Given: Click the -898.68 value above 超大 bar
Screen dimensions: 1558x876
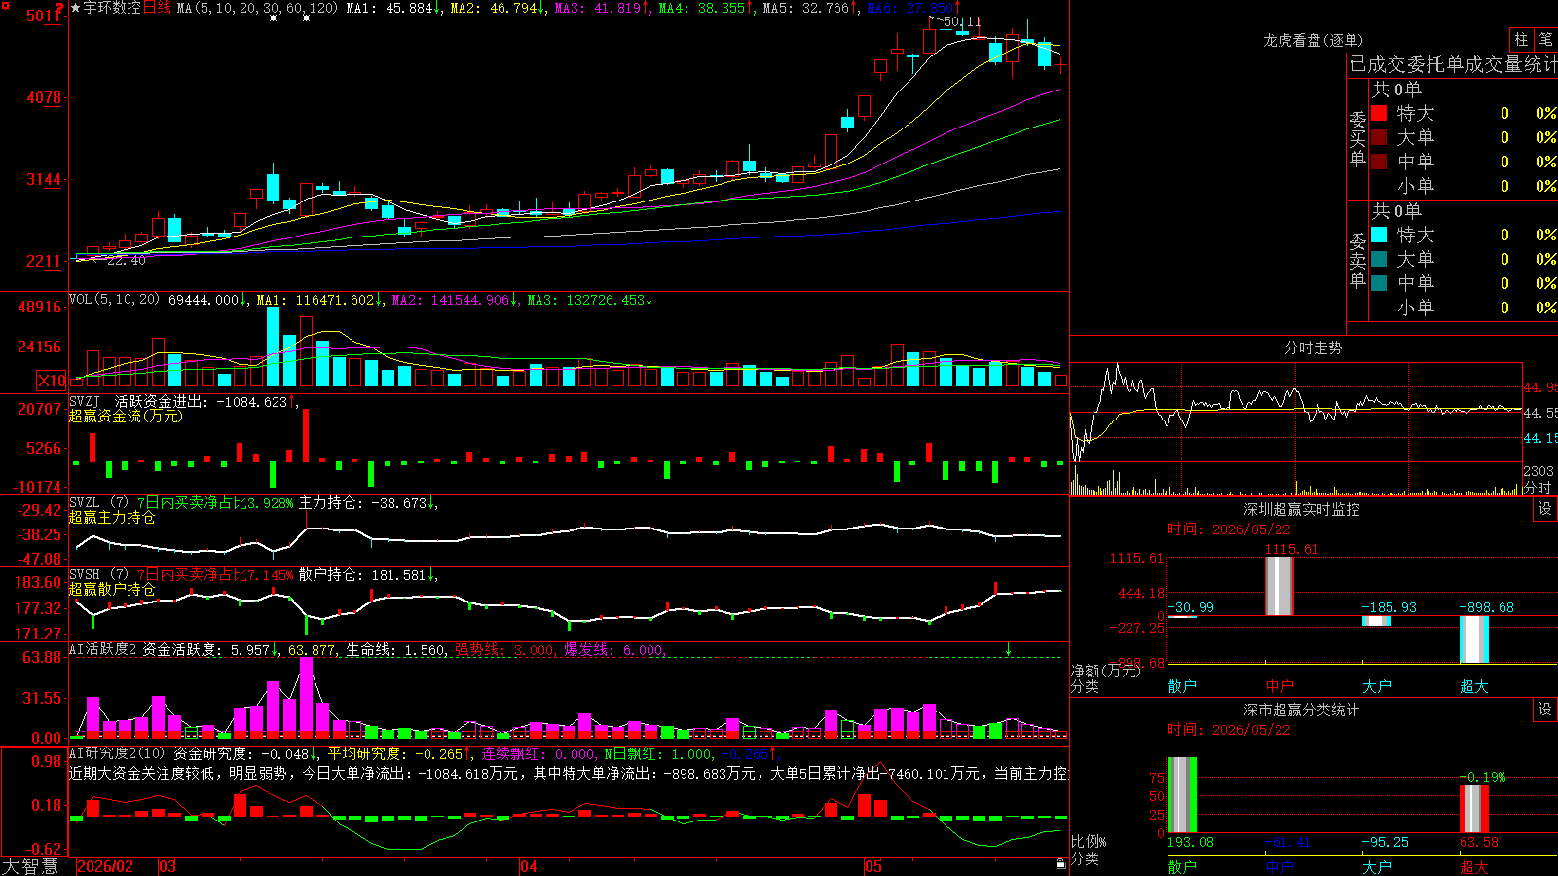Looking at the screenshot, I should (x=1486, y=607).
